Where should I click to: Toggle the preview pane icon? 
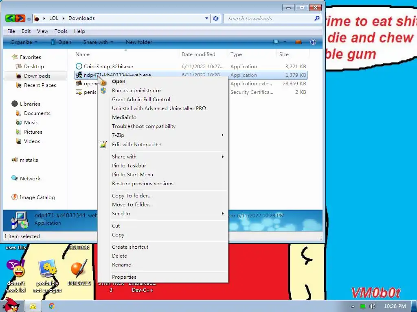click(x=298, y=42)
